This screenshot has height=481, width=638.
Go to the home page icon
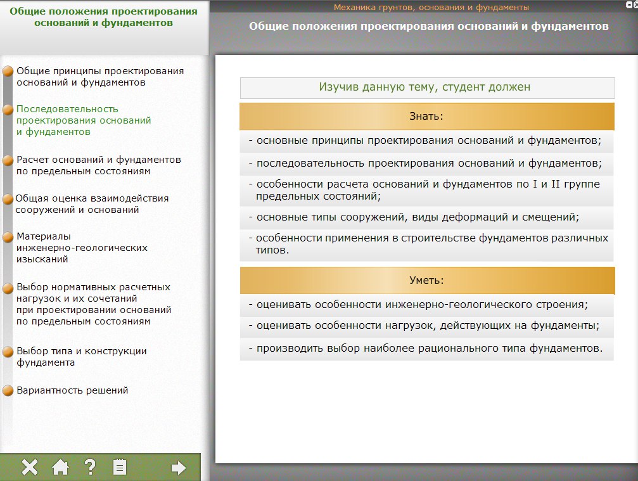pyautogui.click(x=60, y=468)
